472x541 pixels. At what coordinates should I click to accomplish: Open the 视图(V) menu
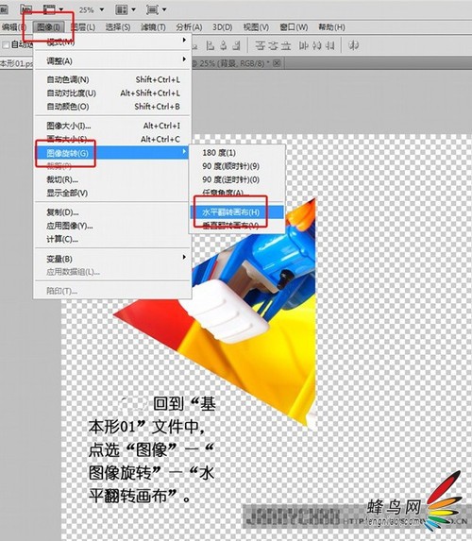pyautogui.click(x=256, y=27)
